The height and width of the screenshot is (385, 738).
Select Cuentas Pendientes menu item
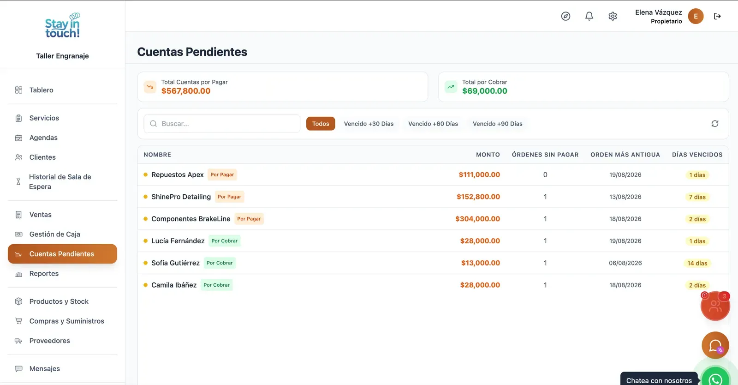point(63,254)
